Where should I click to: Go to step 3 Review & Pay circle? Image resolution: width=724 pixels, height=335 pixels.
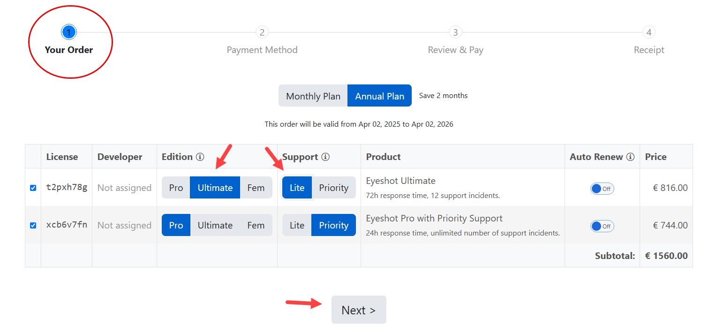tap(455, 32)
